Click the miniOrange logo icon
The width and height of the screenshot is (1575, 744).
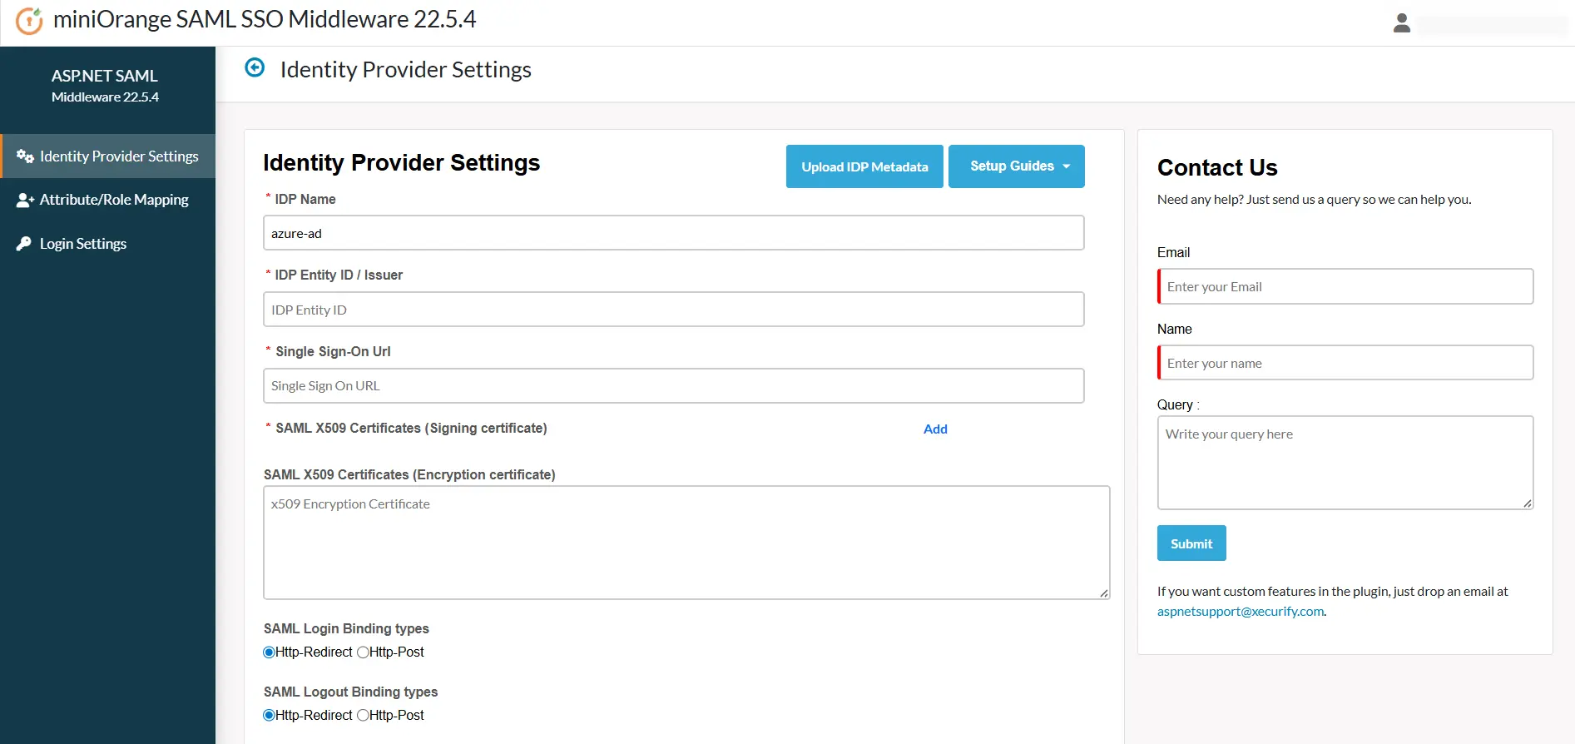click(29, 20)
